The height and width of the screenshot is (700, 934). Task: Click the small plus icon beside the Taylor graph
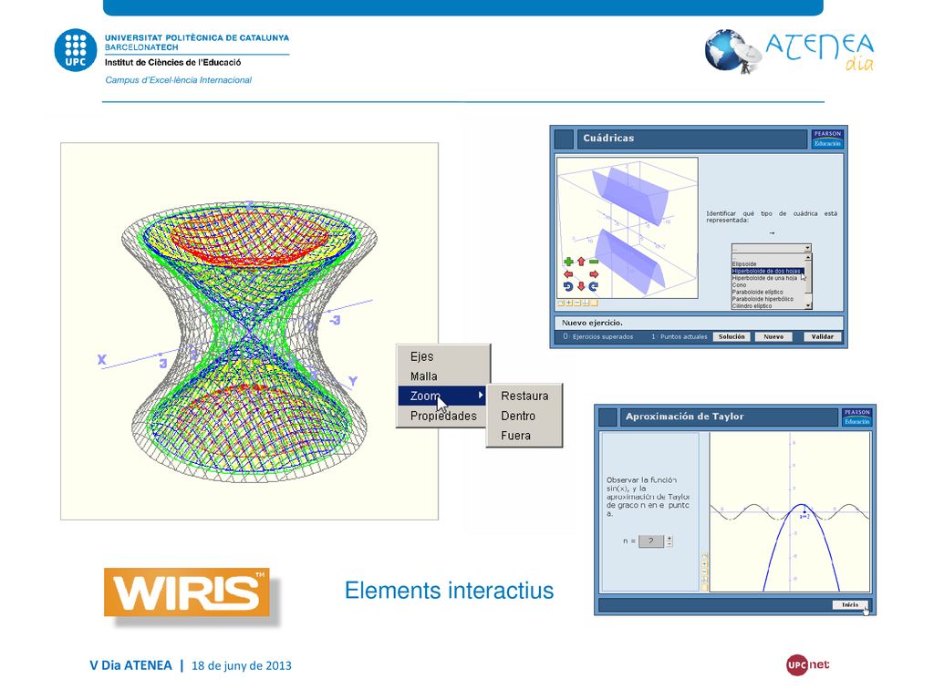point(704,563)
